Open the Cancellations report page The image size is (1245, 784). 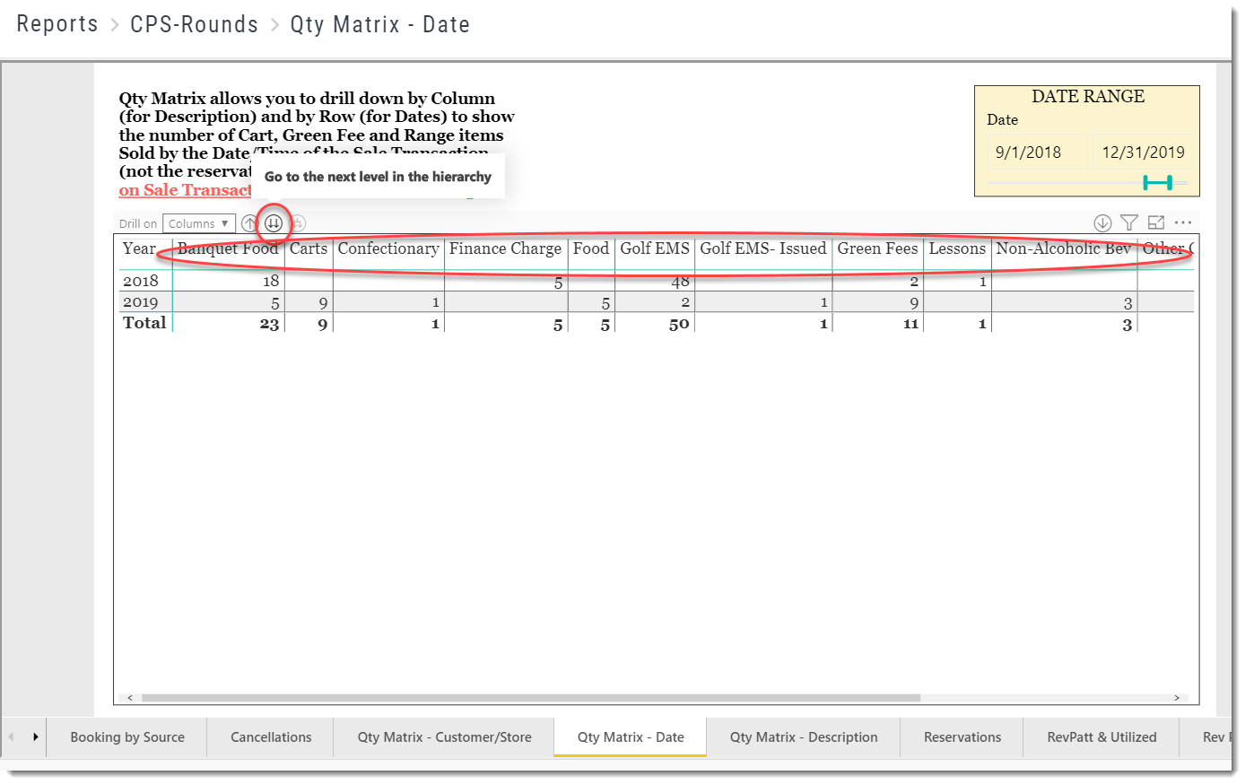270,736
